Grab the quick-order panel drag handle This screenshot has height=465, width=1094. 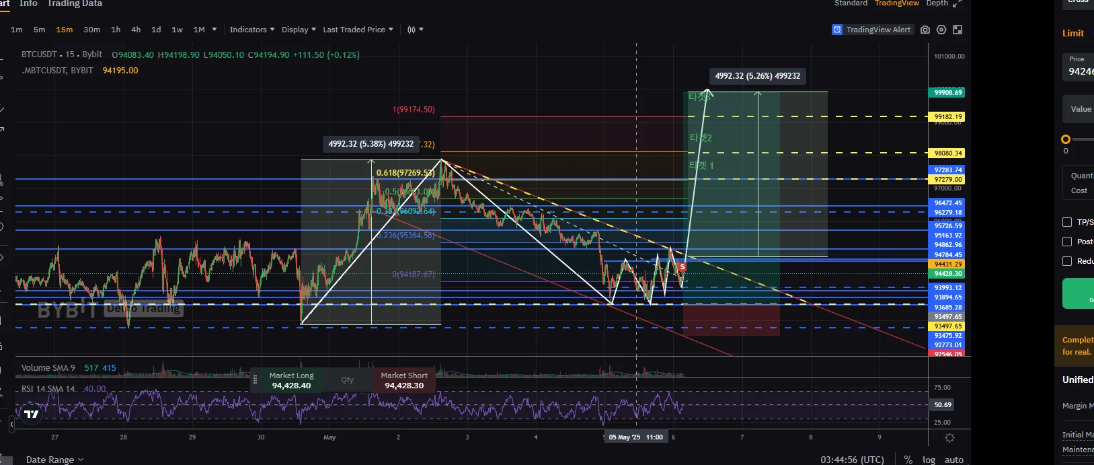point(255,380)
